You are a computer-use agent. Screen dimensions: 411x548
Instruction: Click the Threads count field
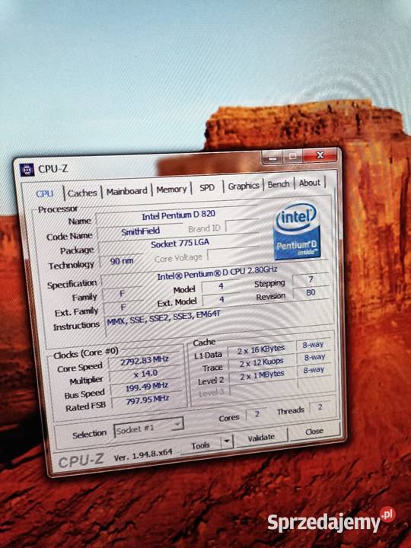coord(320,407)
